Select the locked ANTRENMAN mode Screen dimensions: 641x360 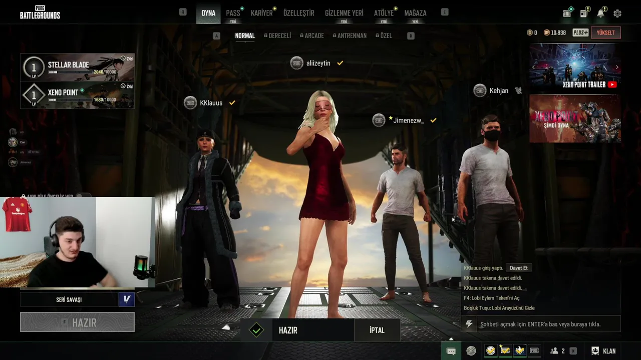pos(350,36)
